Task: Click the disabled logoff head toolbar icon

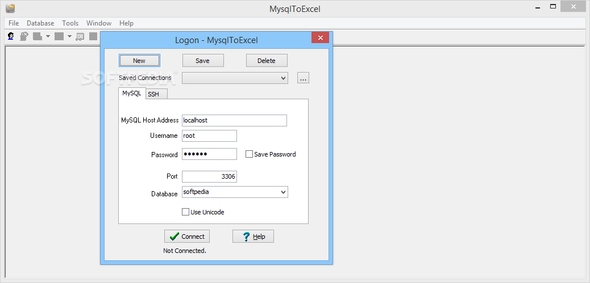Action: pos(24,36)
